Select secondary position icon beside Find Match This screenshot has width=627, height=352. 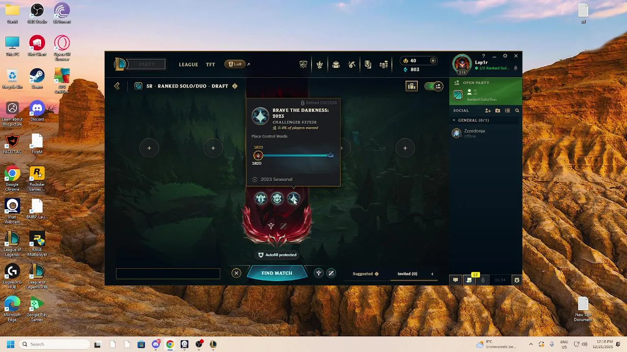(331, 273)
